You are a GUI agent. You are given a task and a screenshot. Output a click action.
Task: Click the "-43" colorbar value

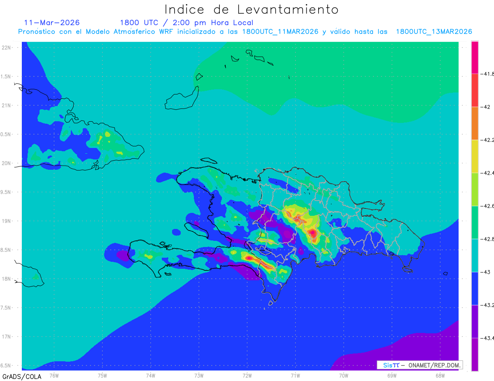click(485, 272)
